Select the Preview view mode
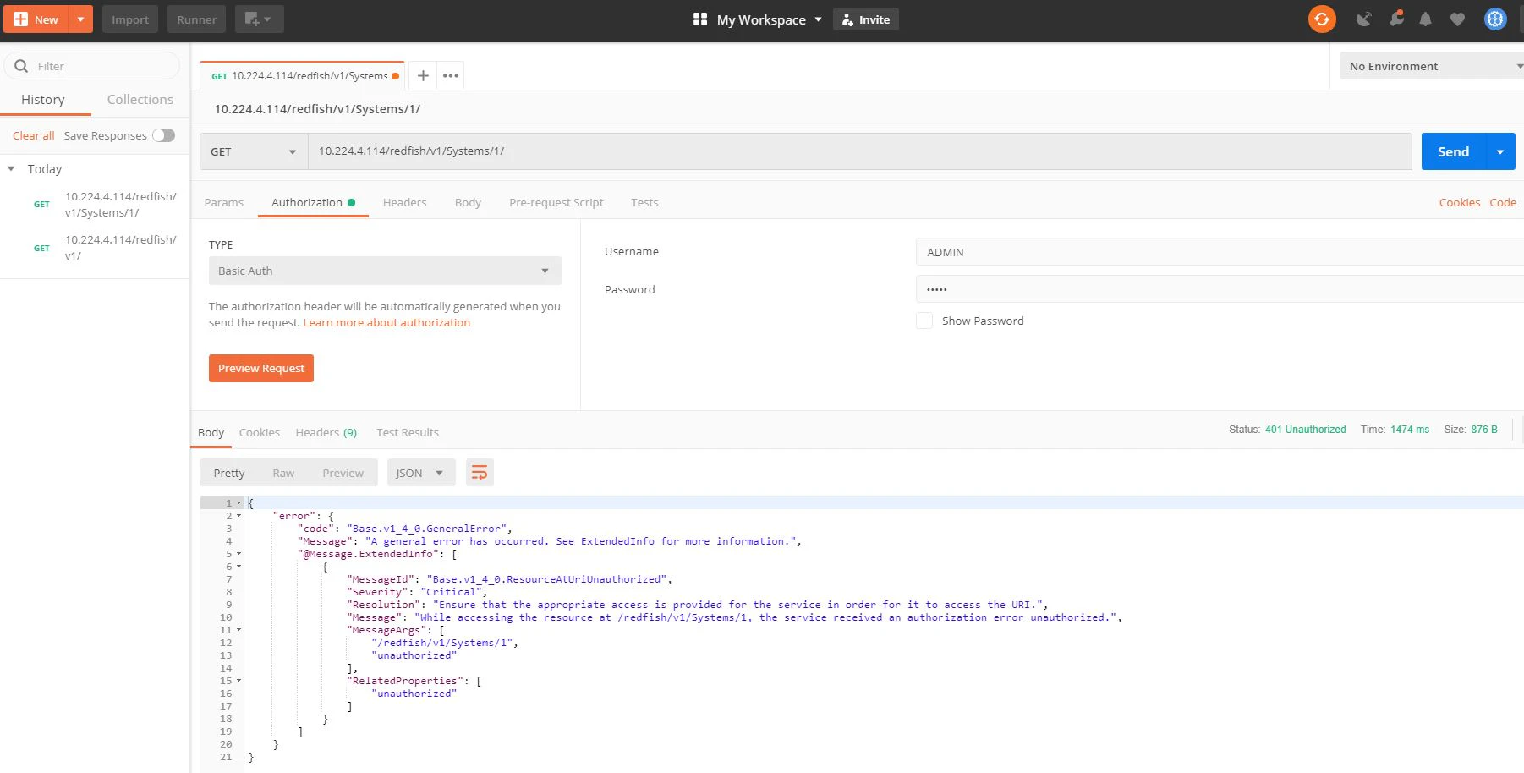The height and width of the screenshot is (773, 1524). tap(343, 473)
